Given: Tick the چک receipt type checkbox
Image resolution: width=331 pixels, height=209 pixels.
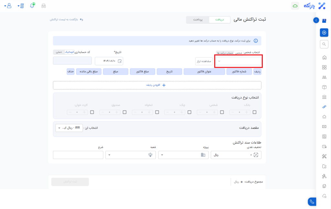Looking at the screenshot, I should pyautogui.click(x=189, y=112).
